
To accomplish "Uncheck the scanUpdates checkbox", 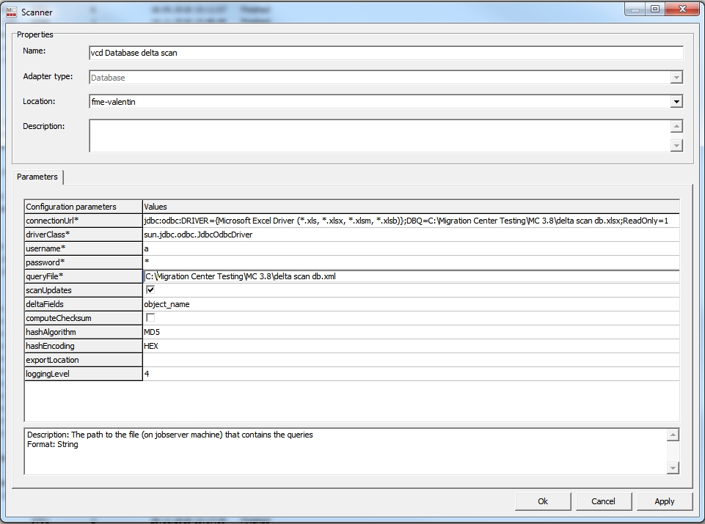I will [150, 290].
